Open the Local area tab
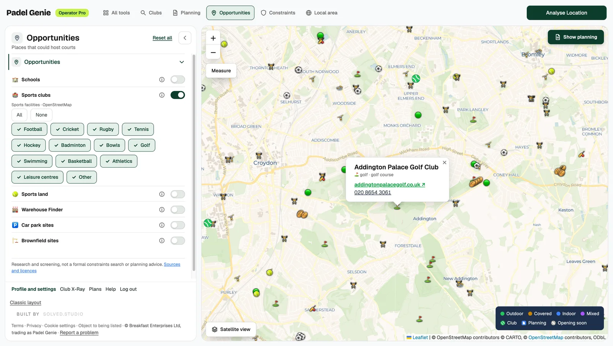Screen dimensions: 613x346 click(x=322, y=13)
